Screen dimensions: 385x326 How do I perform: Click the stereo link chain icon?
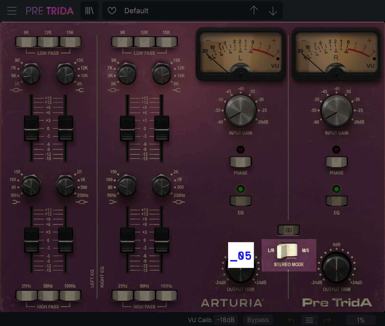pyautogui.click(x=288, y=230)
